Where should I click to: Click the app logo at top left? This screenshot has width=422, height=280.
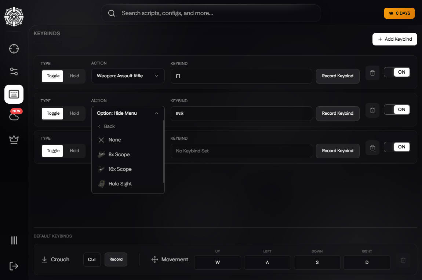coord(14,16)
